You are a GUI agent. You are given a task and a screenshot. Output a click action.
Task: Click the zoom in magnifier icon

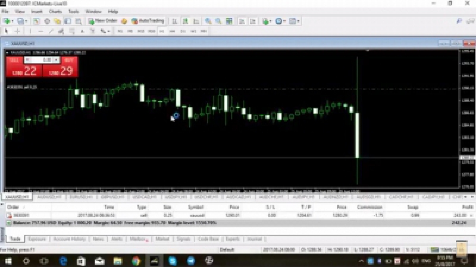[x=208, y=21]
